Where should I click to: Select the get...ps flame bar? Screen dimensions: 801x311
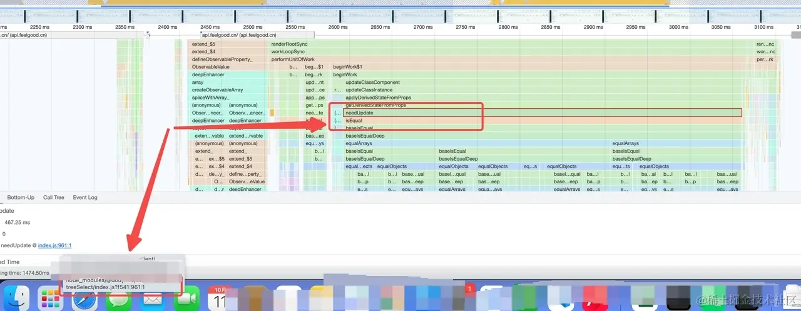[315, 105]
